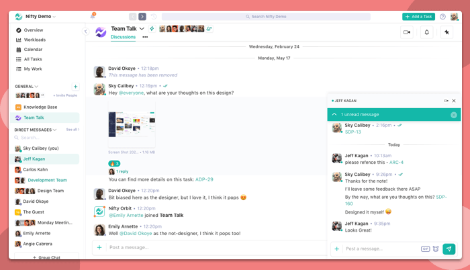The height and width of the screenshot is (270, 470).
Task: Collapse the GENERAL section chevron
Action: point(36,87)
